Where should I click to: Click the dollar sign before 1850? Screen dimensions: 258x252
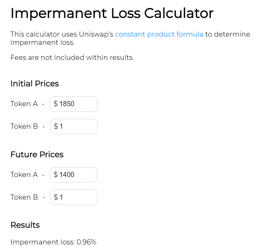pyautogui.click(x=56, y=104)
